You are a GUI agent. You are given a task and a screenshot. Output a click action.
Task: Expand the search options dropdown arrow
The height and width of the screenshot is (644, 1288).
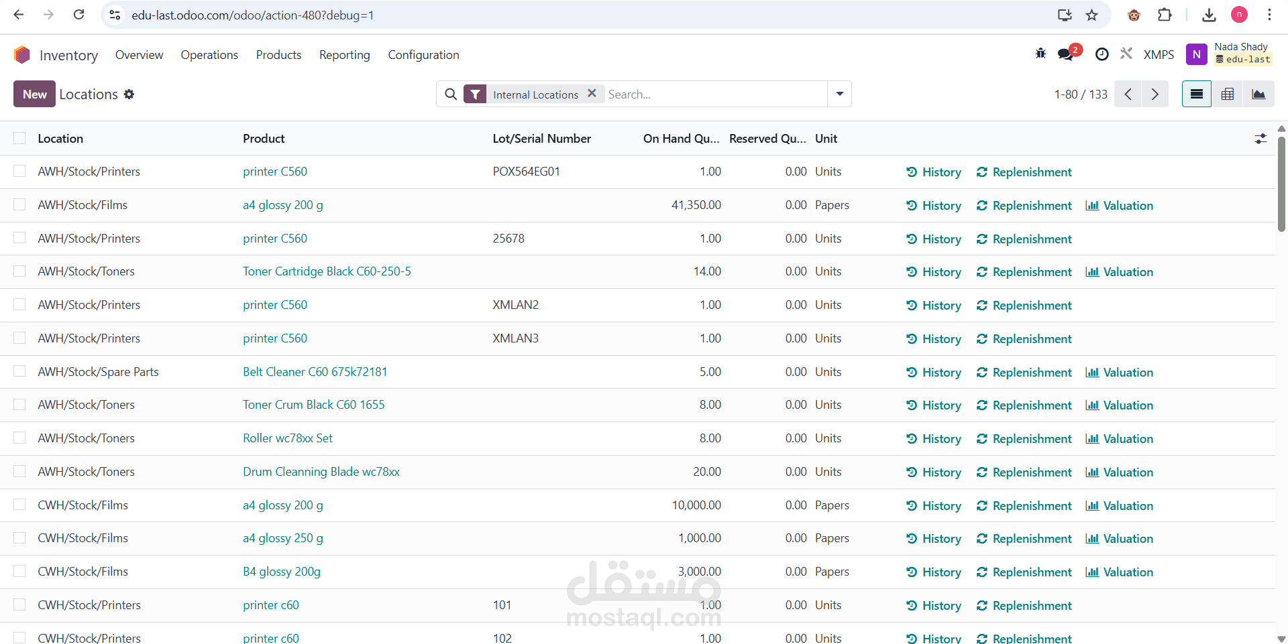click(x=840, y=94)
